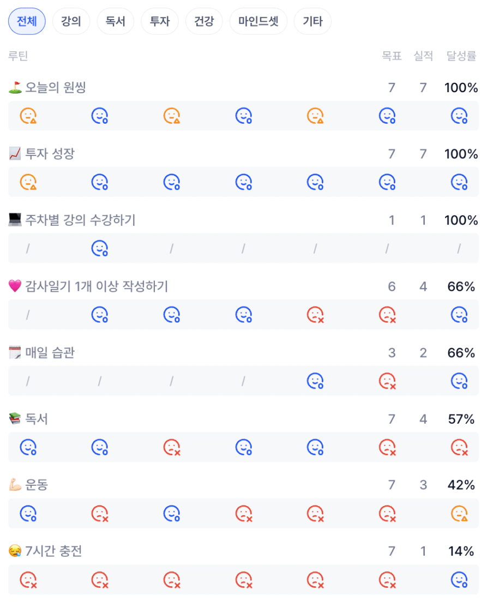Switch to the 강의 filter tab
487x608 pixels.
[x=71, y=22]
